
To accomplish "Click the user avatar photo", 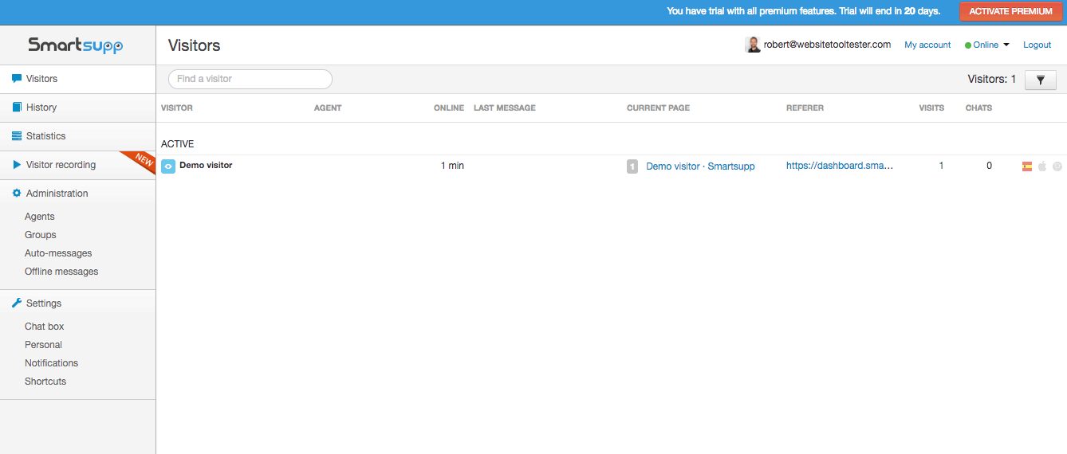I will [753, 45].
